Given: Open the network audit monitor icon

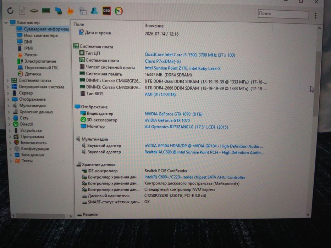Looking at the screenshot, I should point(59,11).
